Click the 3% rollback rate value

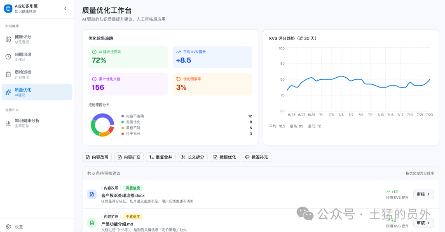181,87
